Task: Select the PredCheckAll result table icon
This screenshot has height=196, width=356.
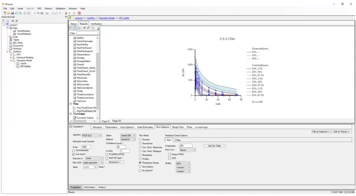Action: [74, 74]
